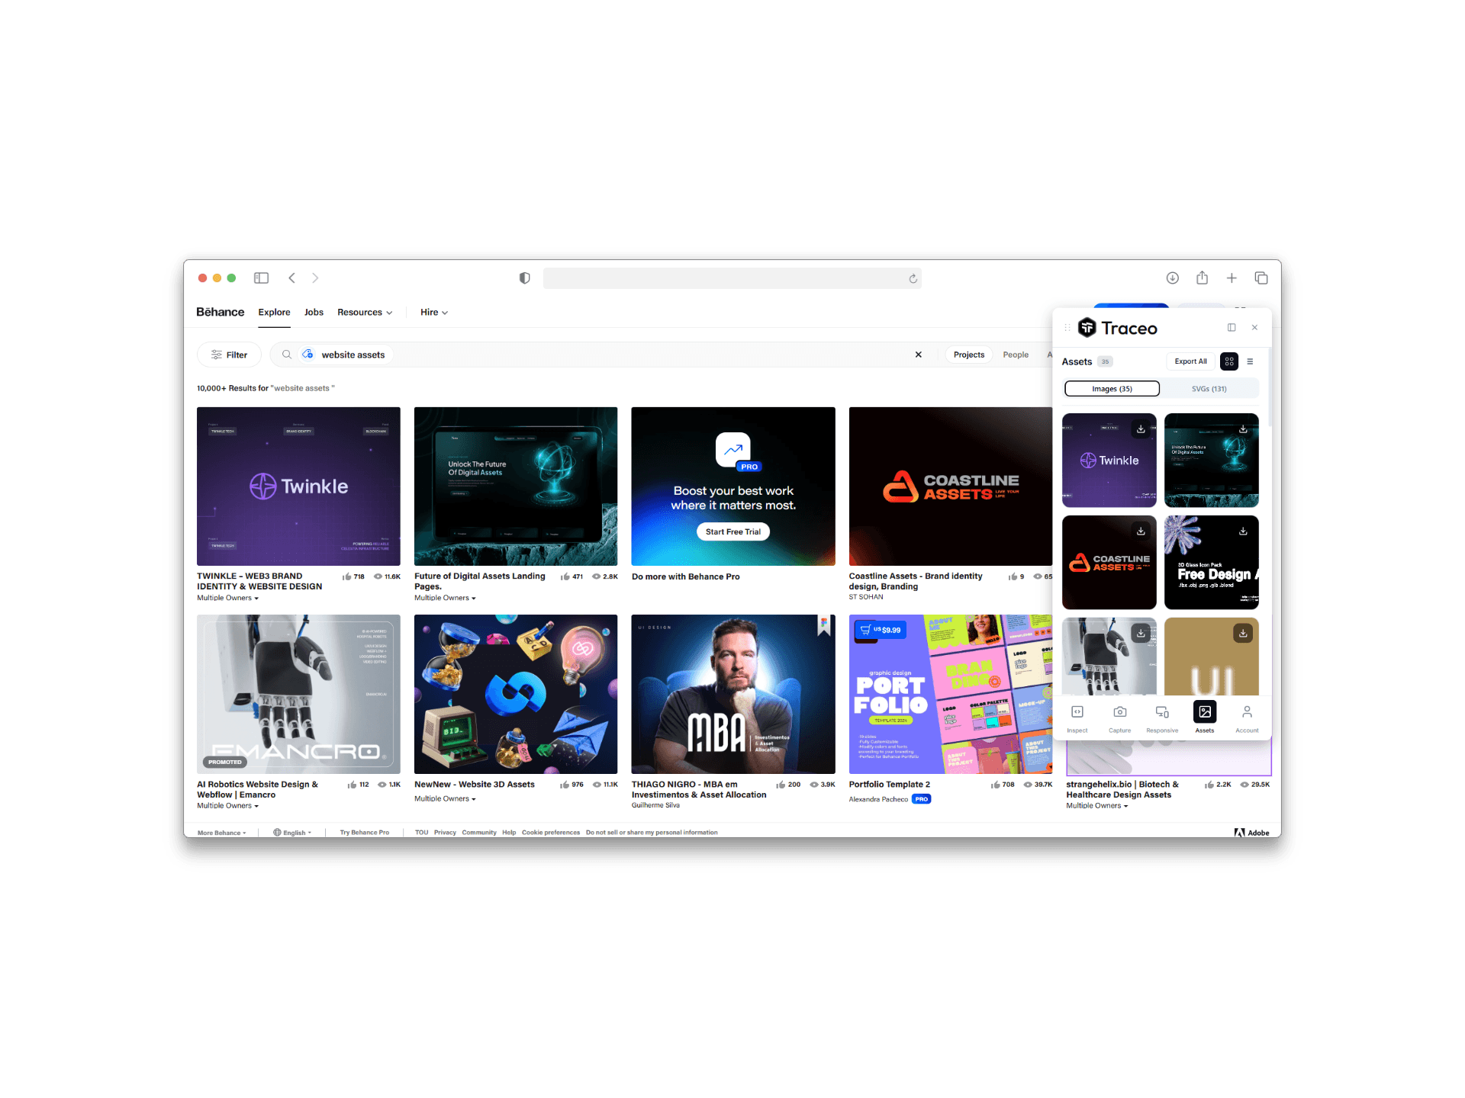This screenshot has width=1465, height=1098.
Task: Open the browser share menu
Action: pos(1202,278)
